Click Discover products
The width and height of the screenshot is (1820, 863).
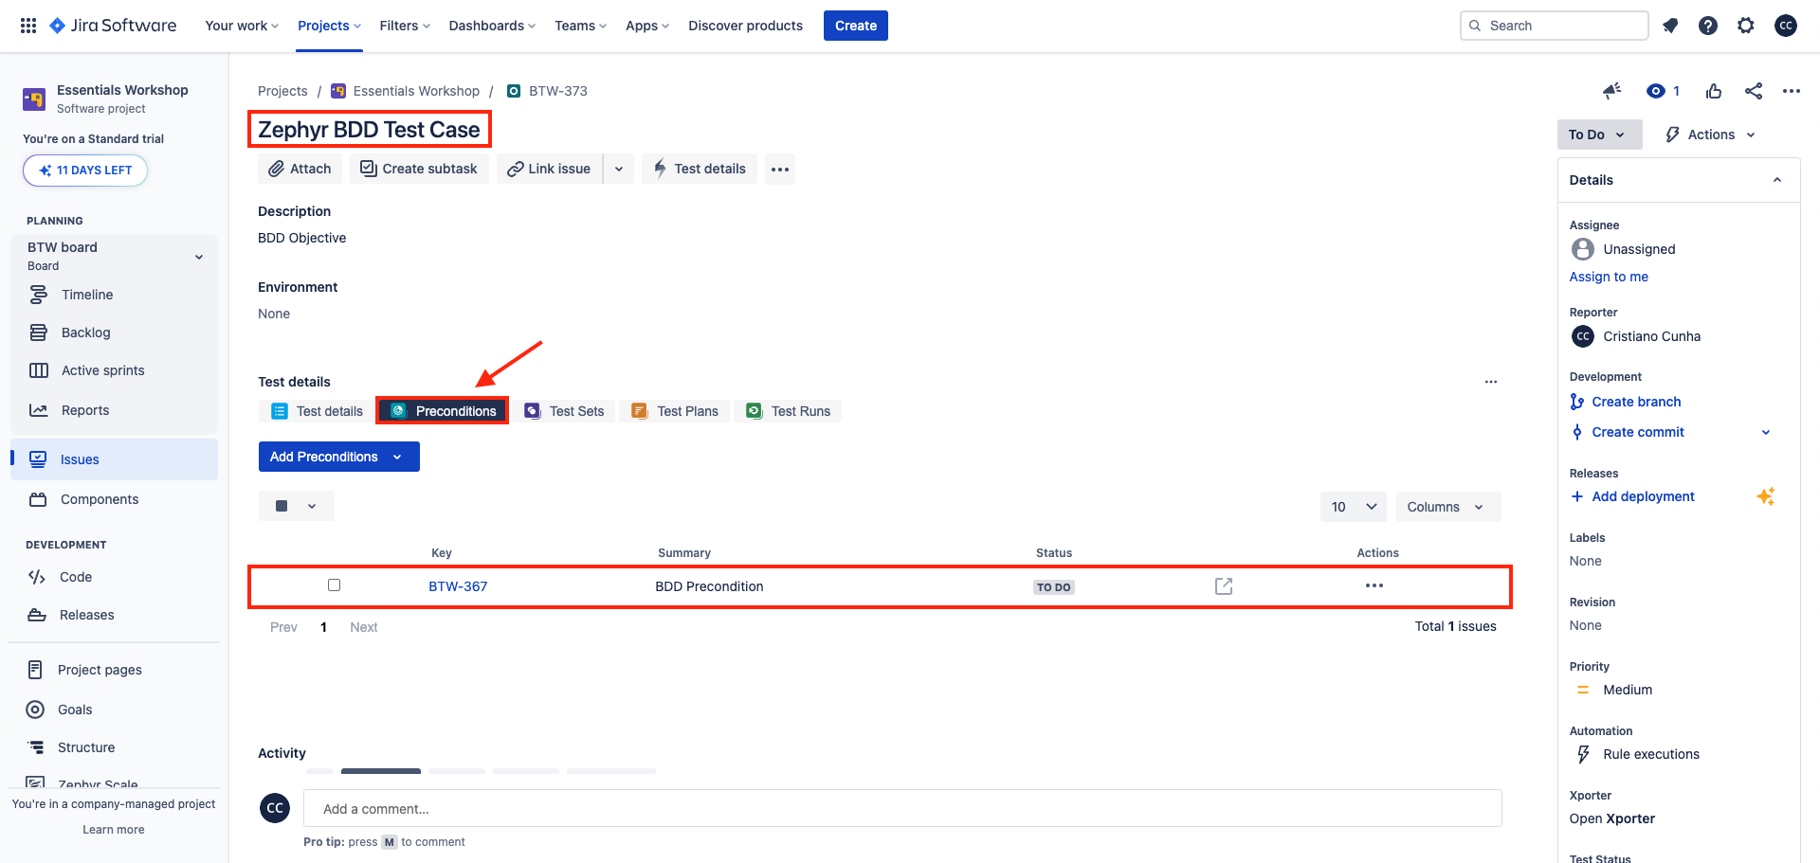click(x=745, y=26)
